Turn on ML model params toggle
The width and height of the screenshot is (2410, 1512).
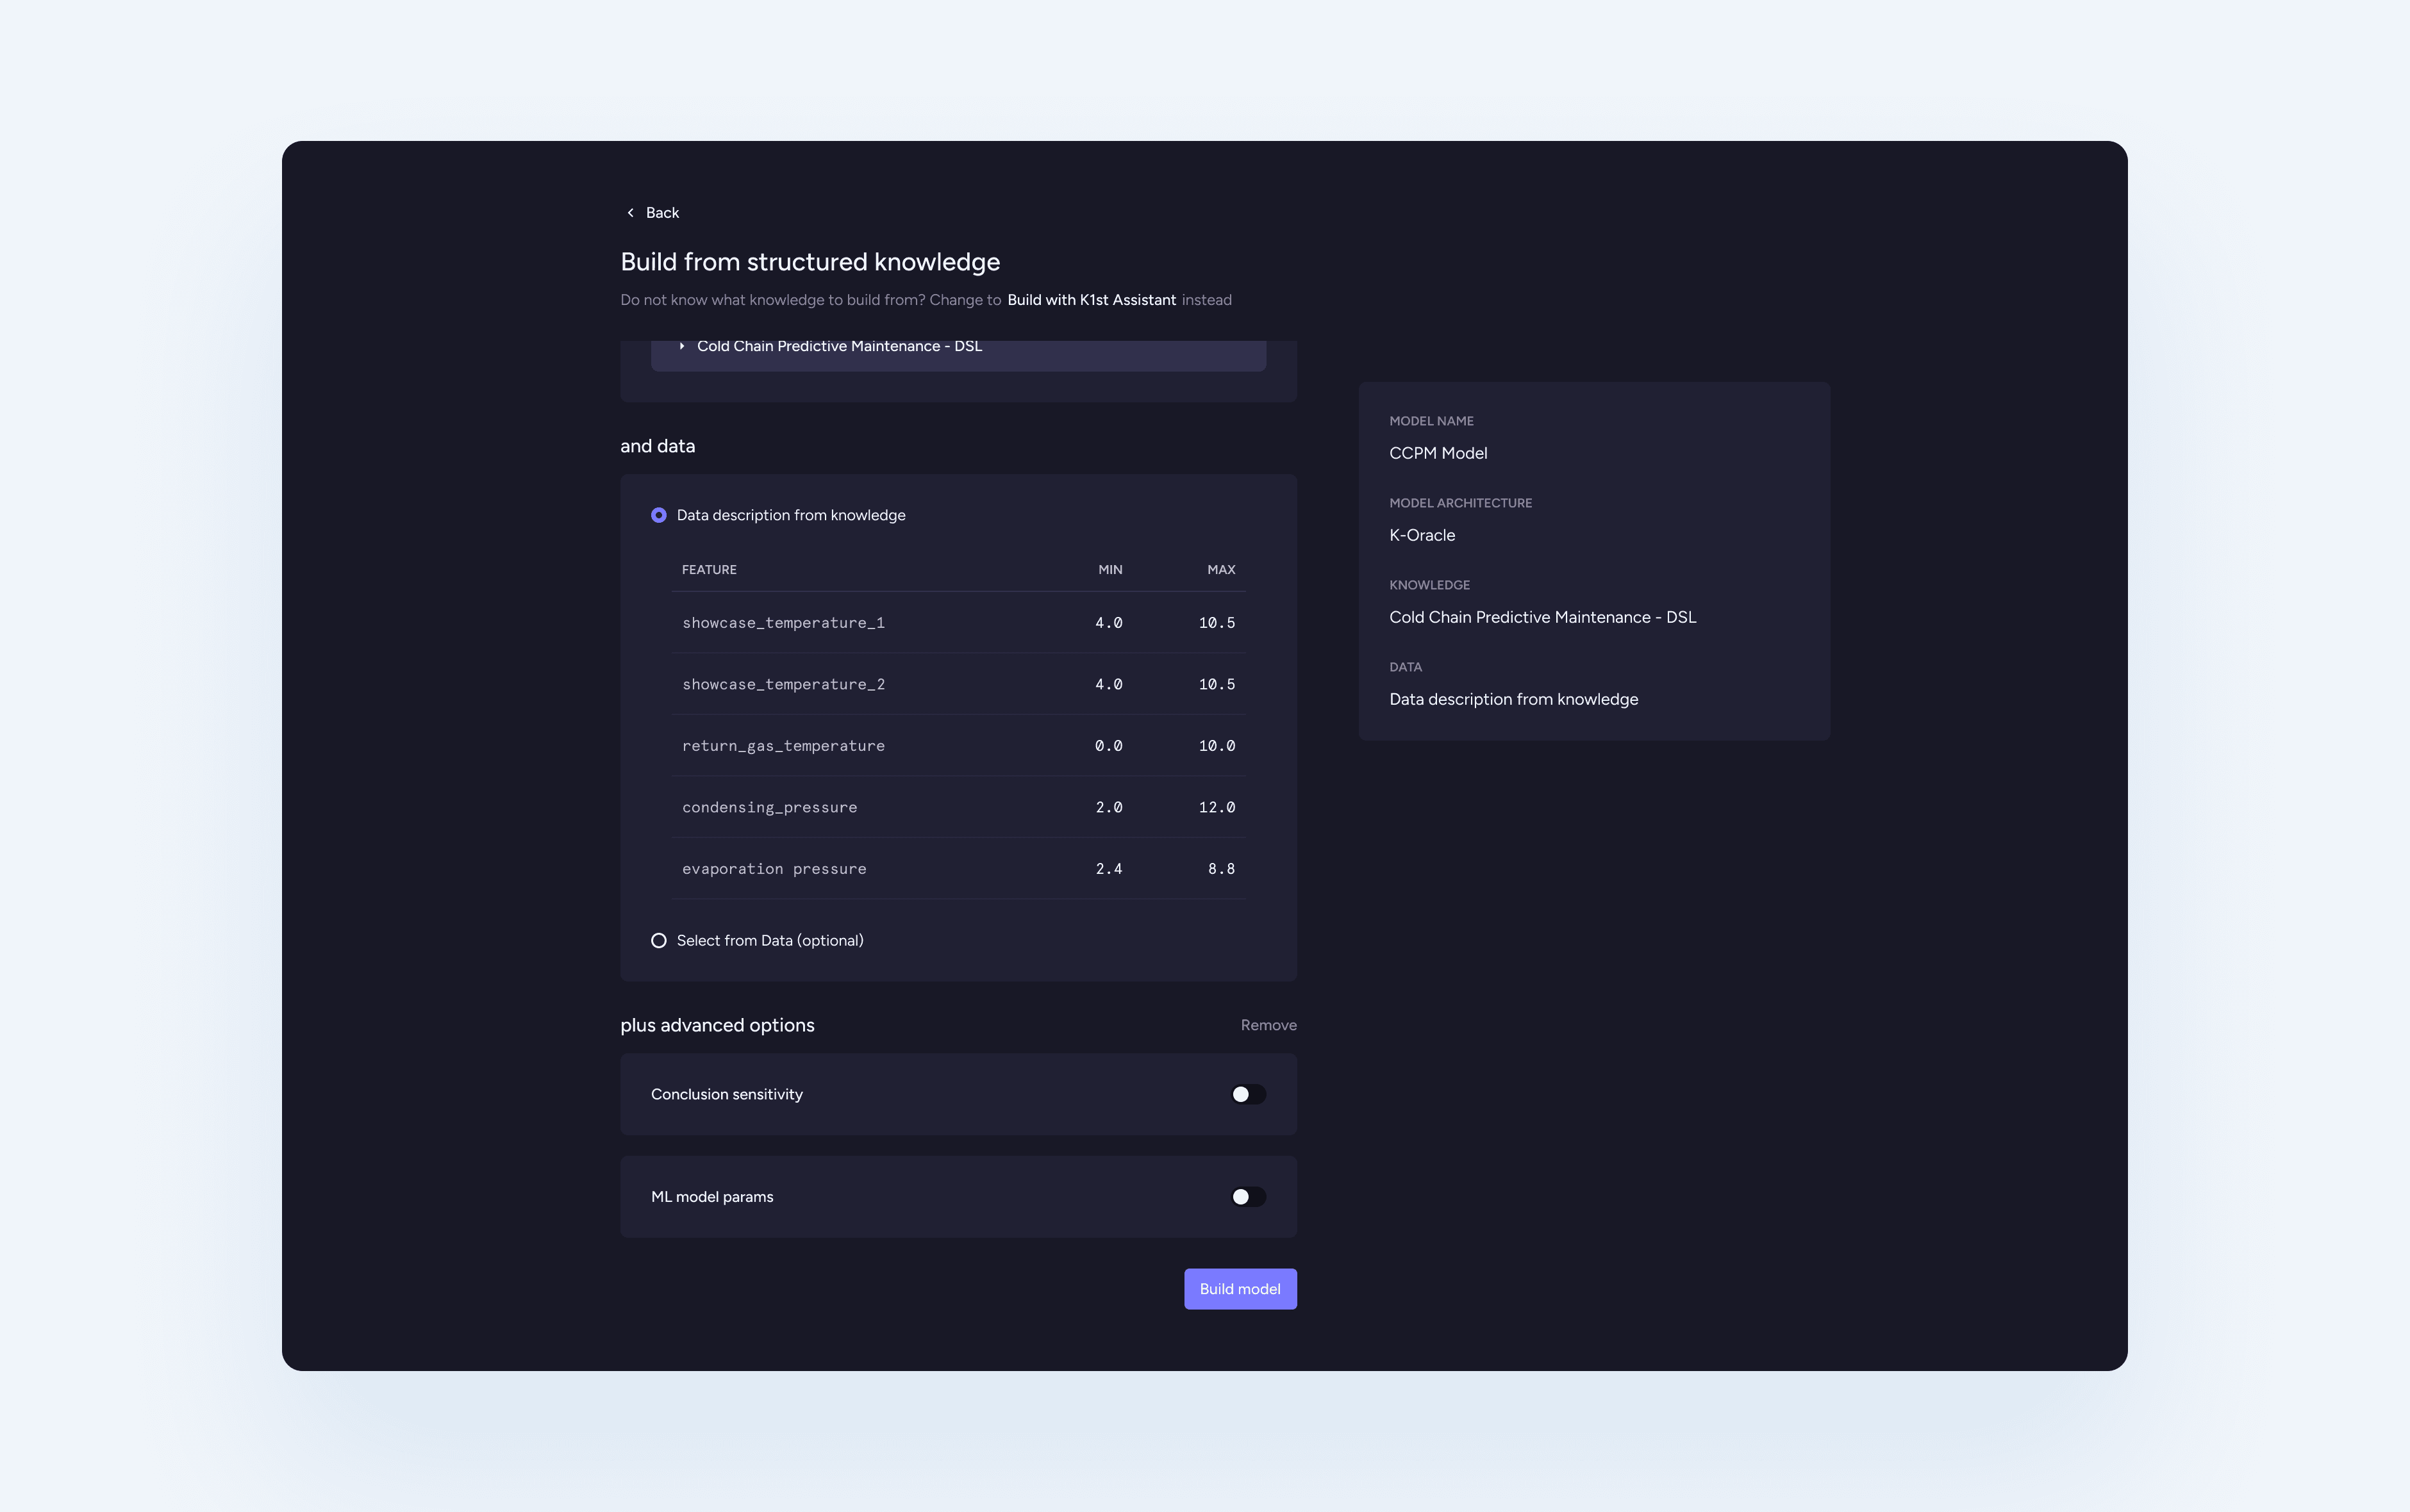1247,1197
